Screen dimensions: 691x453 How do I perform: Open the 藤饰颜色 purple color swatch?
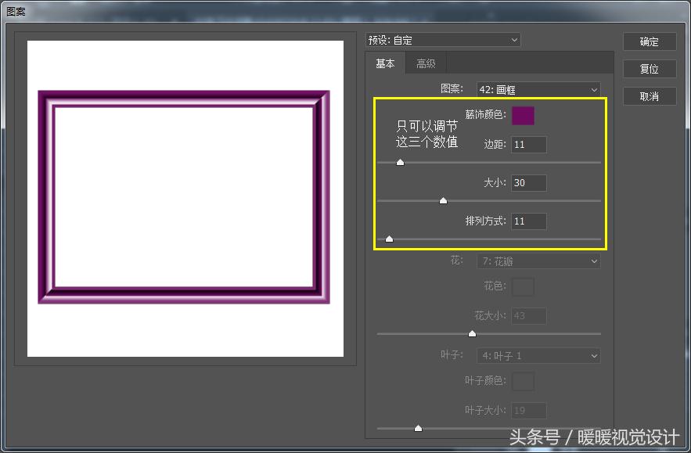523,115
